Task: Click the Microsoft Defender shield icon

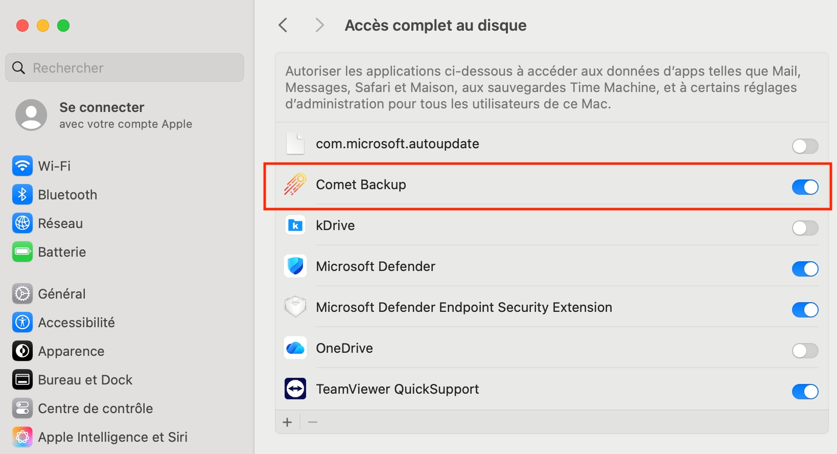Action: pos(295,266)
